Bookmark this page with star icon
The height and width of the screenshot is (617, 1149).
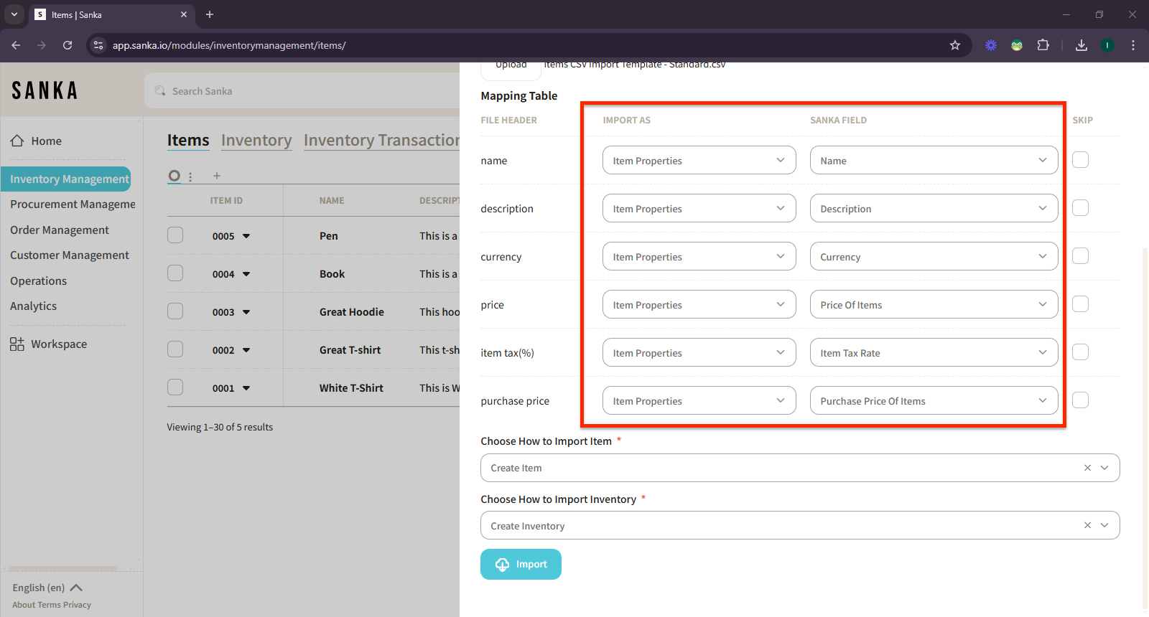[x=955, y=45]
